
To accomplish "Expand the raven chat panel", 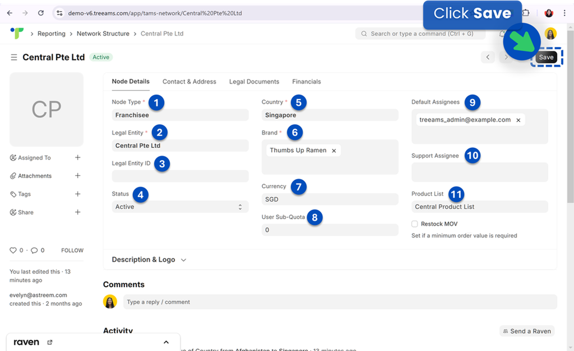I will click(166, 342).
